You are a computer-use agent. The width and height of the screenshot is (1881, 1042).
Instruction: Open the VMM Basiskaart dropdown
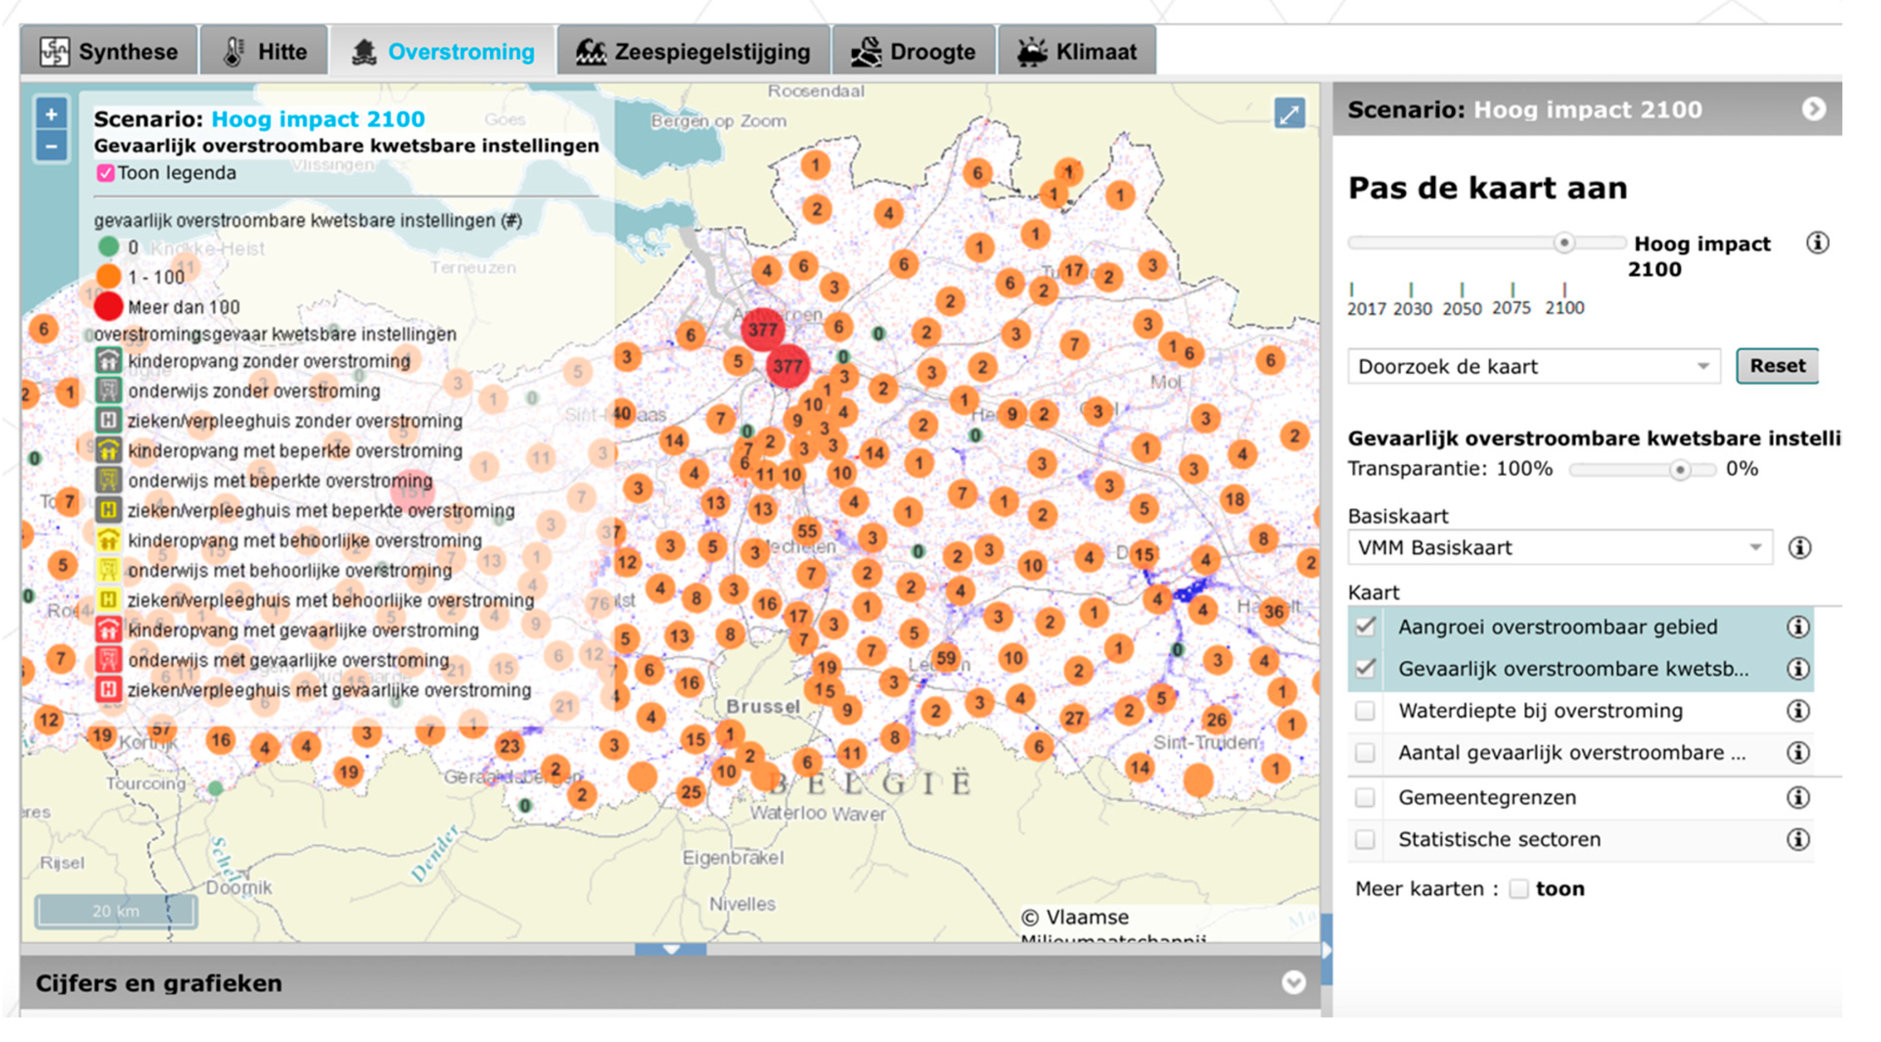[x=1560, y=547]
